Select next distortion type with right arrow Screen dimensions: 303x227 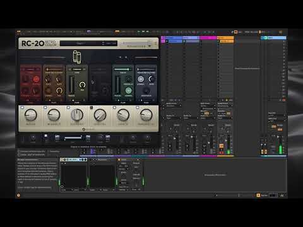coord(84,69)
